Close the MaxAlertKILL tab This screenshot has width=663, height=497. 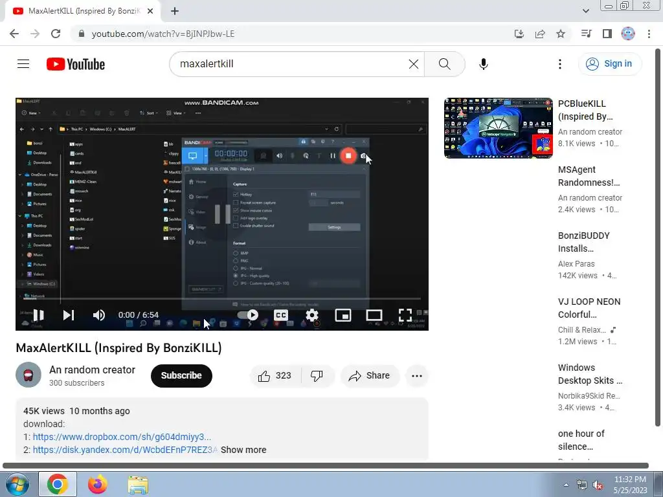(x=150, y=12)
